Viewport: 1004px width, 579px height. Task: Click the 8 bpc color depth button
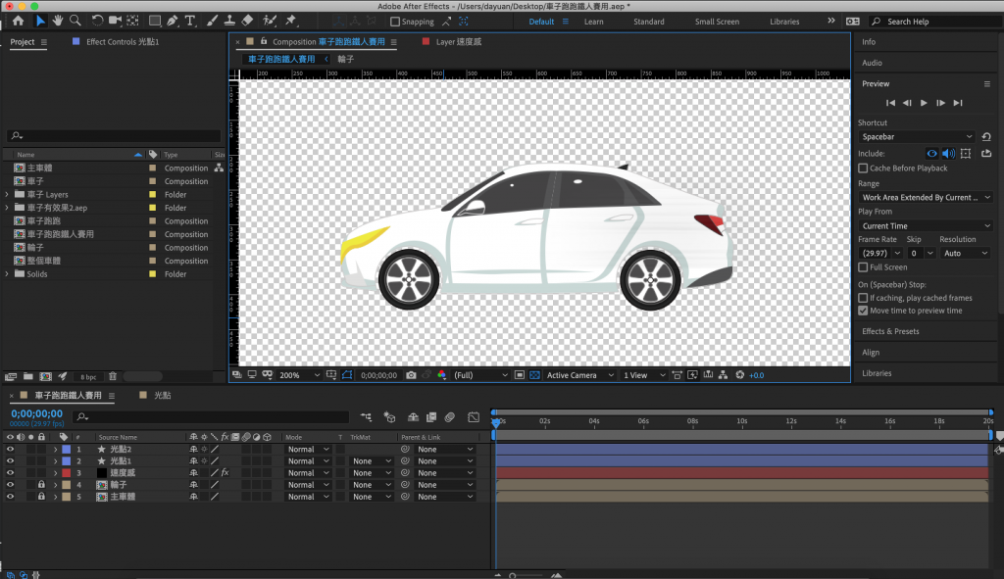click(89, 376)
